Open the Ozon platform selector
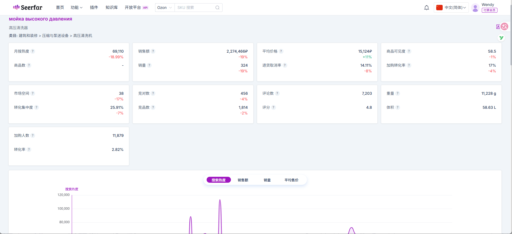 coord(165,8)
